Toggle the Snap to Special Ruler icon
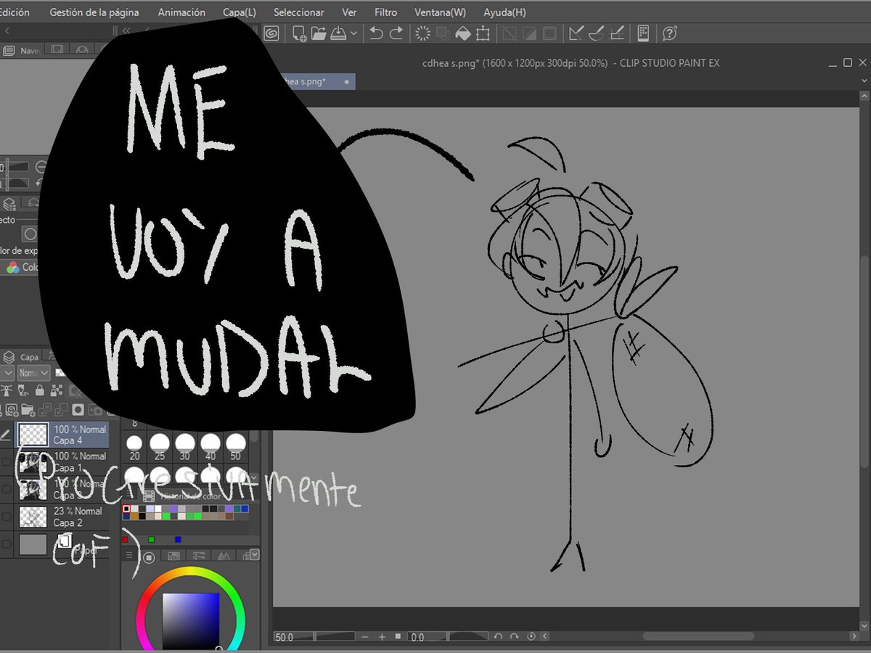The width and height of the screenshot is (871, 653). [x=596, y=33]
